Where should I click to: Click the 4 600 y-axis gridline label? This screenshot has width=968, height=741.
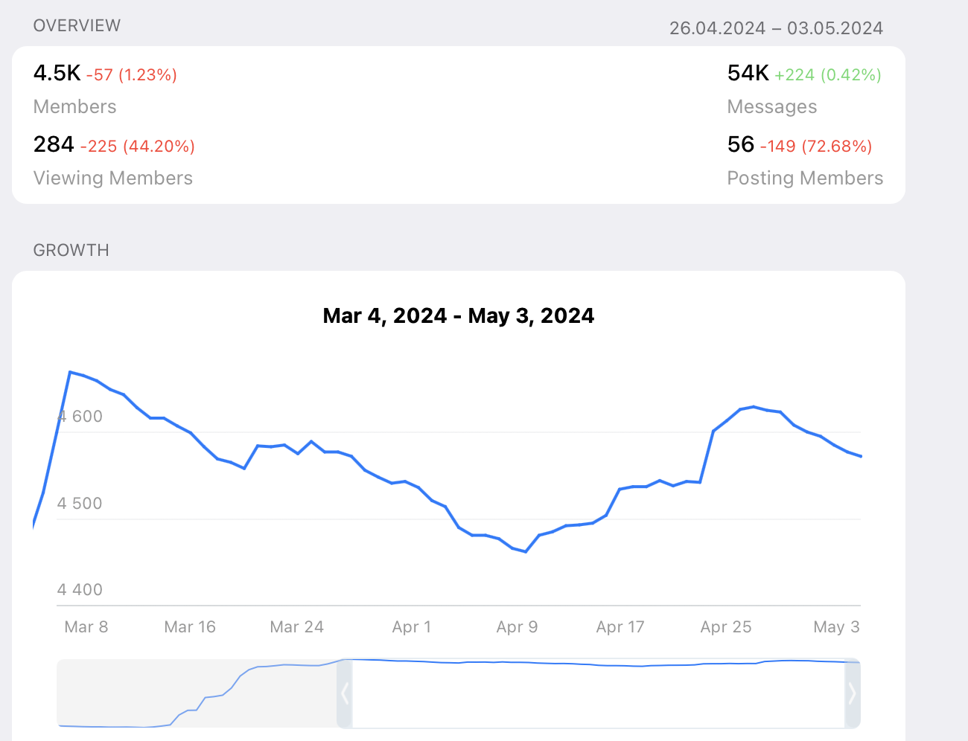tap(80, 417)
